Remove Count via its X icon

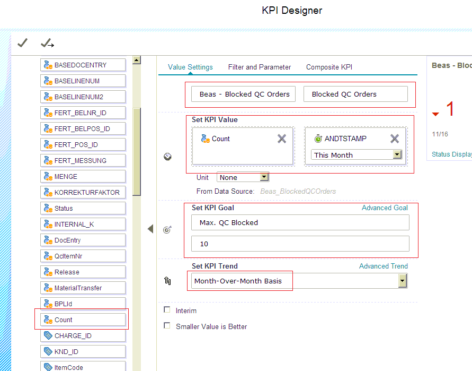pos(283,138)
